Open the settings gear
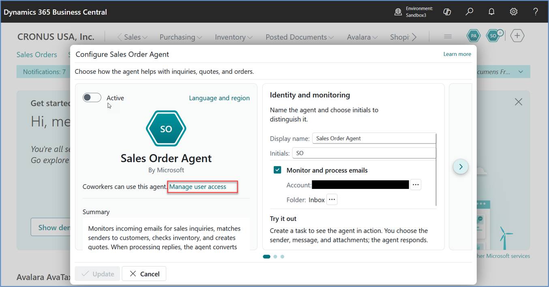The image size is (549, 287). click(514, 12)
